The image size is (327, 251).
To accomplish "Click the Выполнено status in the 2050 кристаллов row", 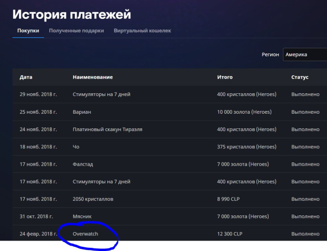I will [306, 199].
